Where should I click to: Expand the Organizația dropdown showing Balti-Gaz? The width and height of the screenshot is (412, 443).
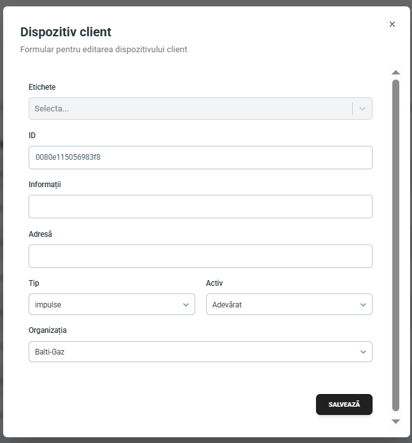click(200, 352)
